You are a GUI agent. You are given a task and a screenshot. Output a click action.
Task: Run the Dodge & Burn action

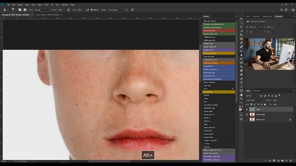(219, 50)
